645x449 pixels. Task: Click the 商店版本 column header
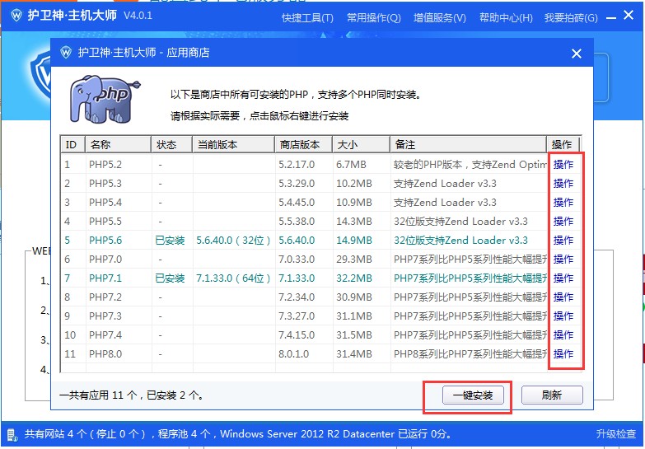pos(304,144)
